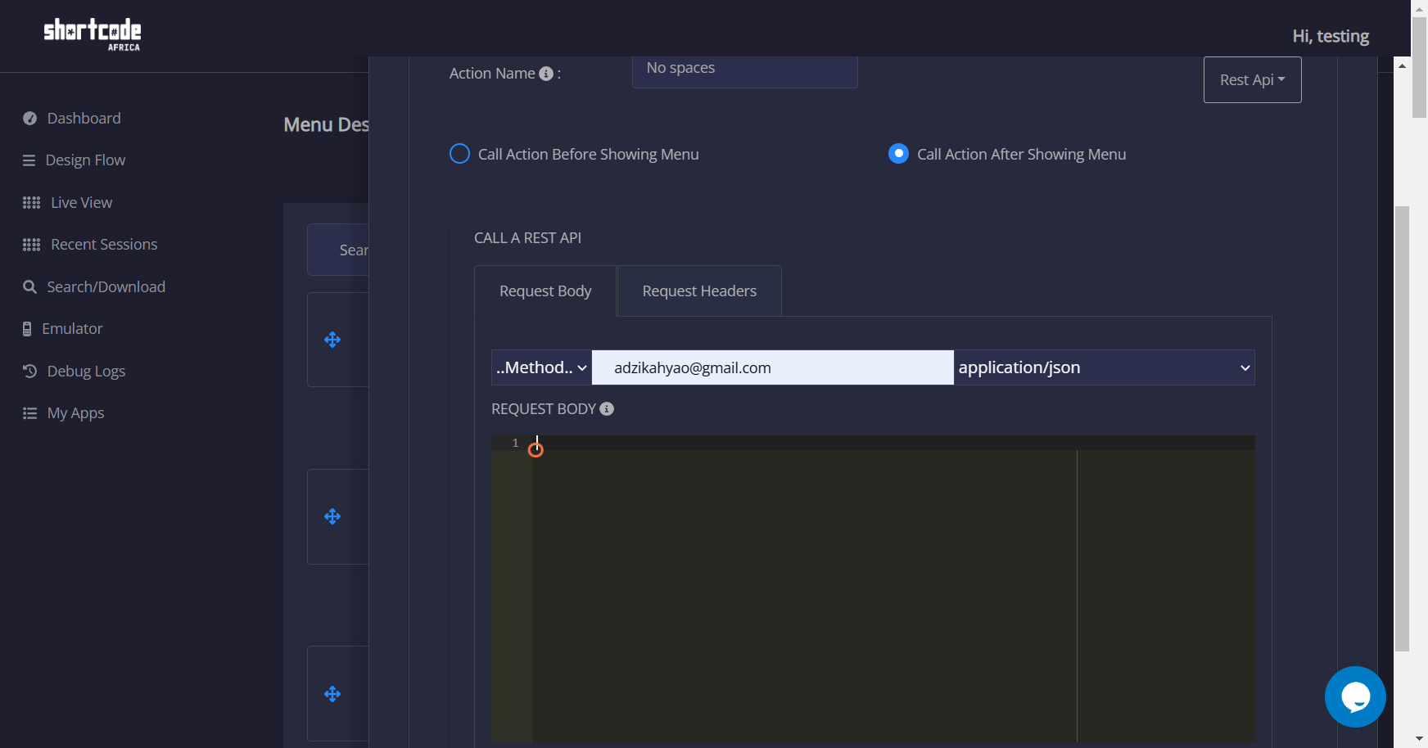Click the background search field

pos(338,250)
